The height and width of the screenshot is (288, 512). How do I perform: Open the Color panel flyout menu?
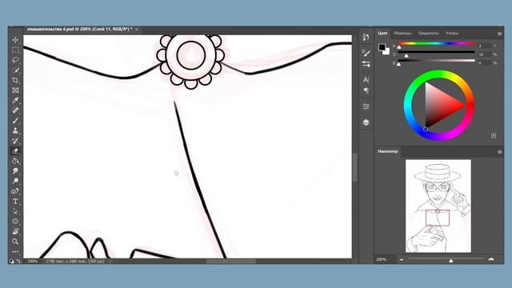point(499,34)
